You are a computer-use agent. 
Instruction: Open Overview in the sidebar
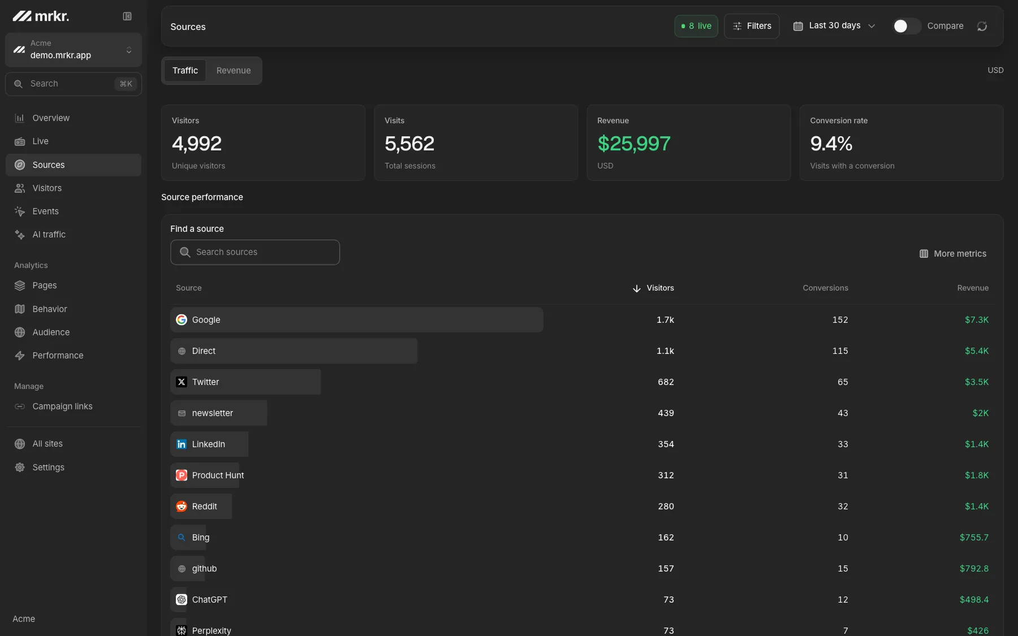point(74,118)
